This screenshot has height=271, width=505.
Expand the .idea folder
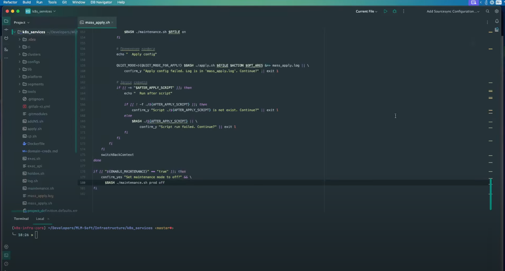pyautogui.click(x=20, y=39)
